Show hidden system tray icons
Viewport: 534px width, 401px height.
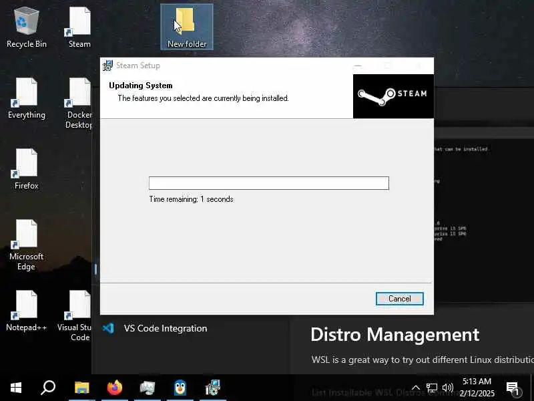pyautogui.click(x=416, y=388)
